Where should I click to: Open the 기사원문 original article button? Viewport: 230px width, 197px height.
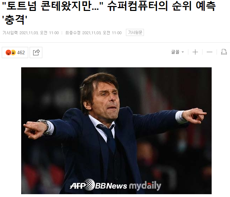(x=135, y=32)
